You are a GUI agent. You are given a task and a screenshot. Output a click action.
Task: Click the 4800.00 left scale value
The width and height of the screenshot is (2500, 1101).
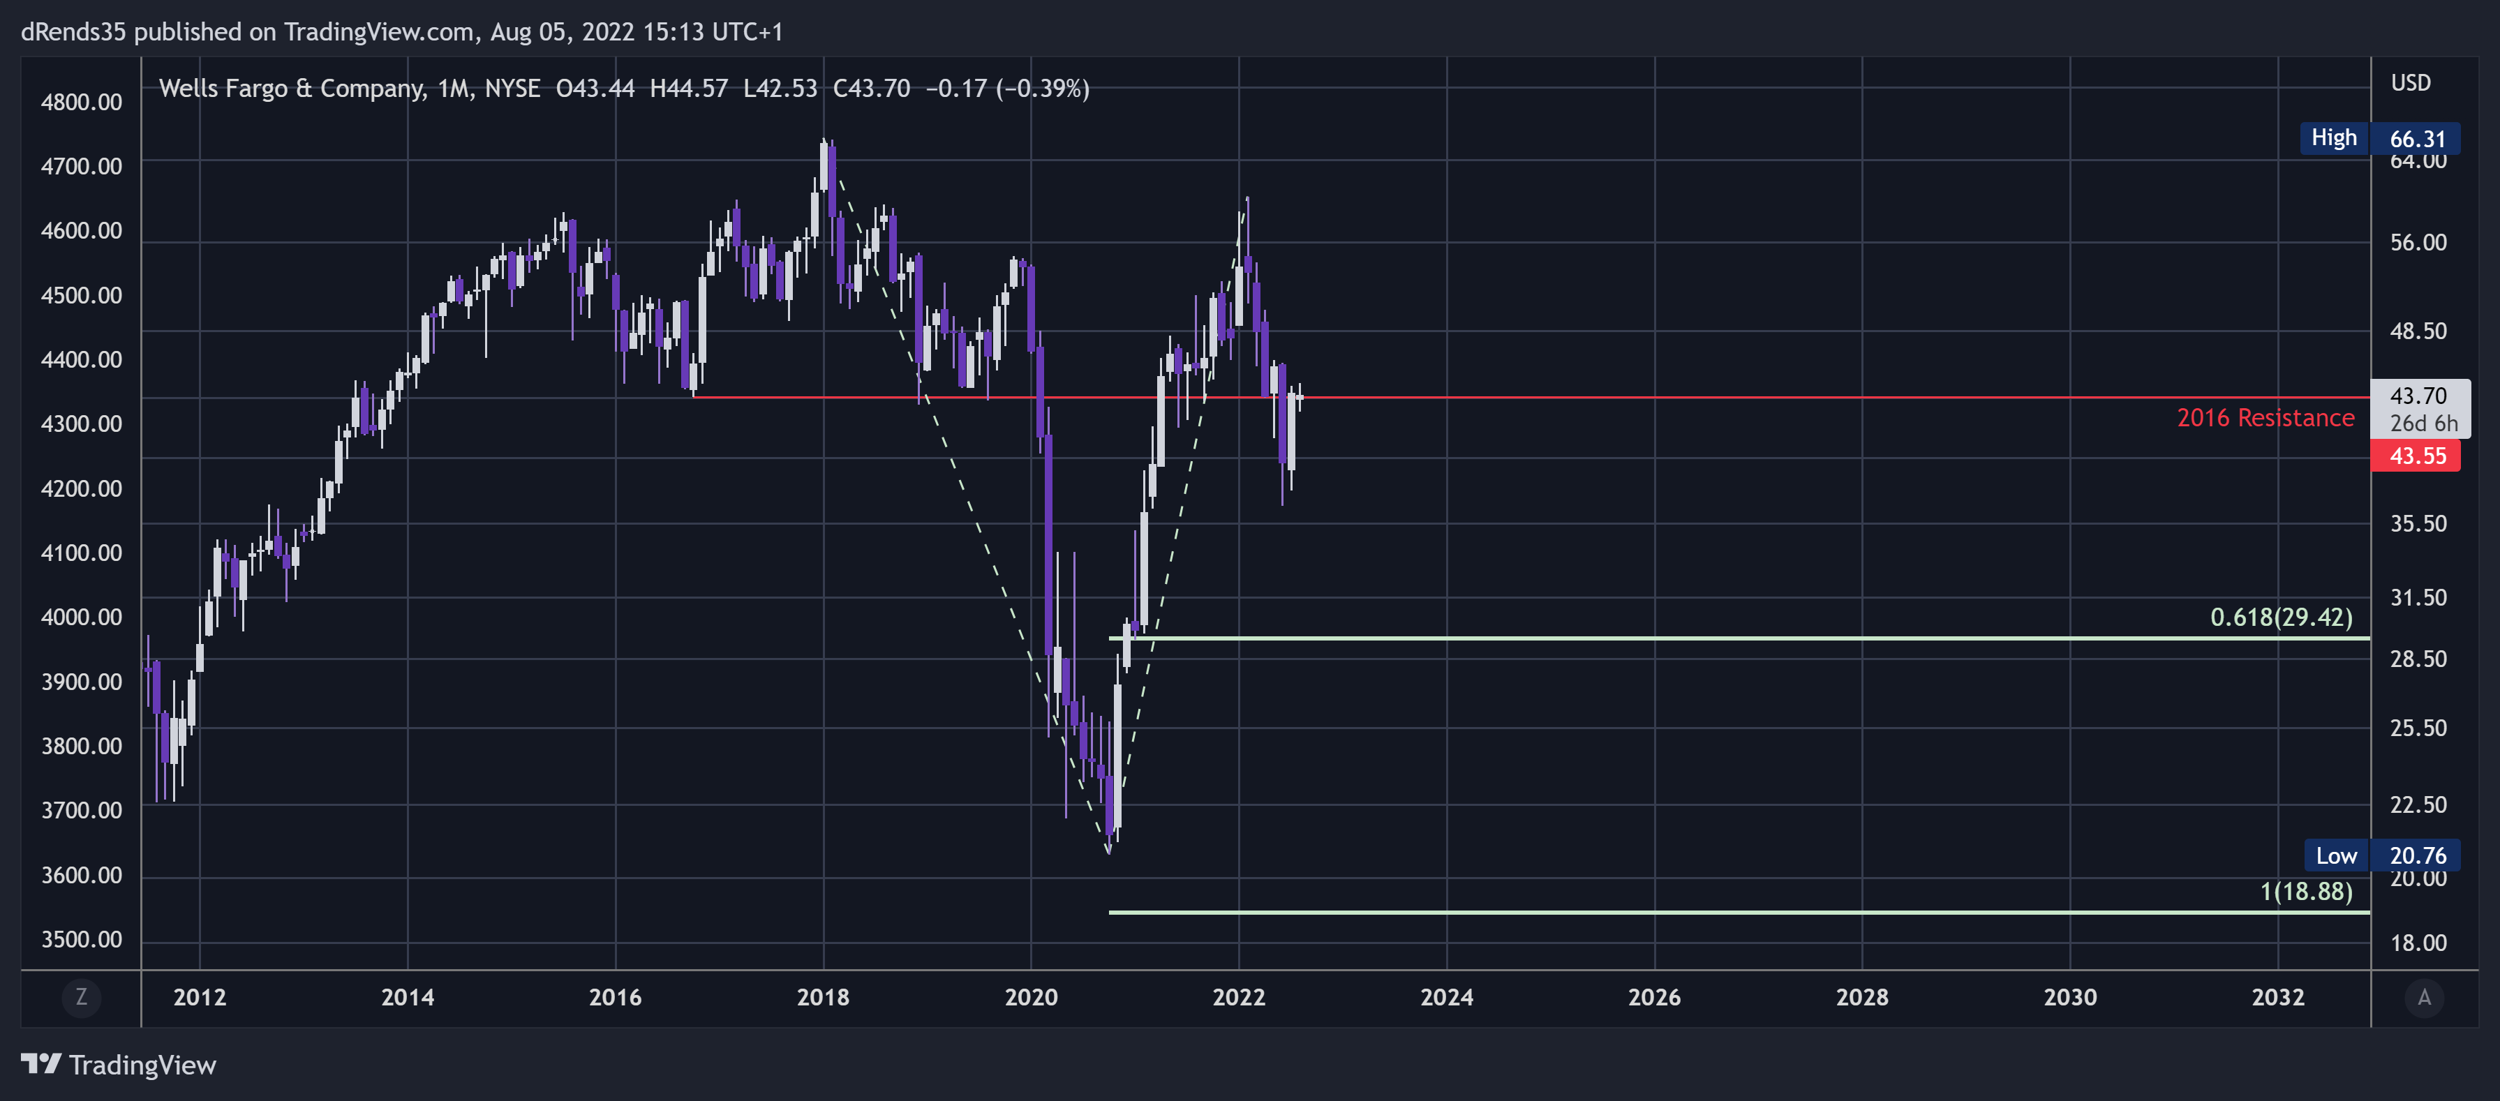point(82,102)
